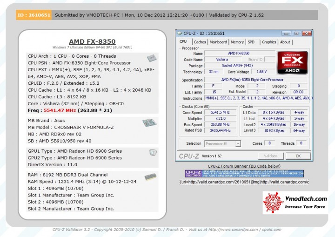Click the SB : AMD SB910/950 rev 40 line
Screen dimensions: 335x237
click(60, 141)
